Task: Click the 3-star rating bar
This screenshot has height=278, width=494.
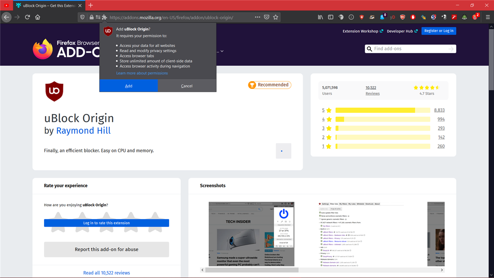Action: [383, 128]
